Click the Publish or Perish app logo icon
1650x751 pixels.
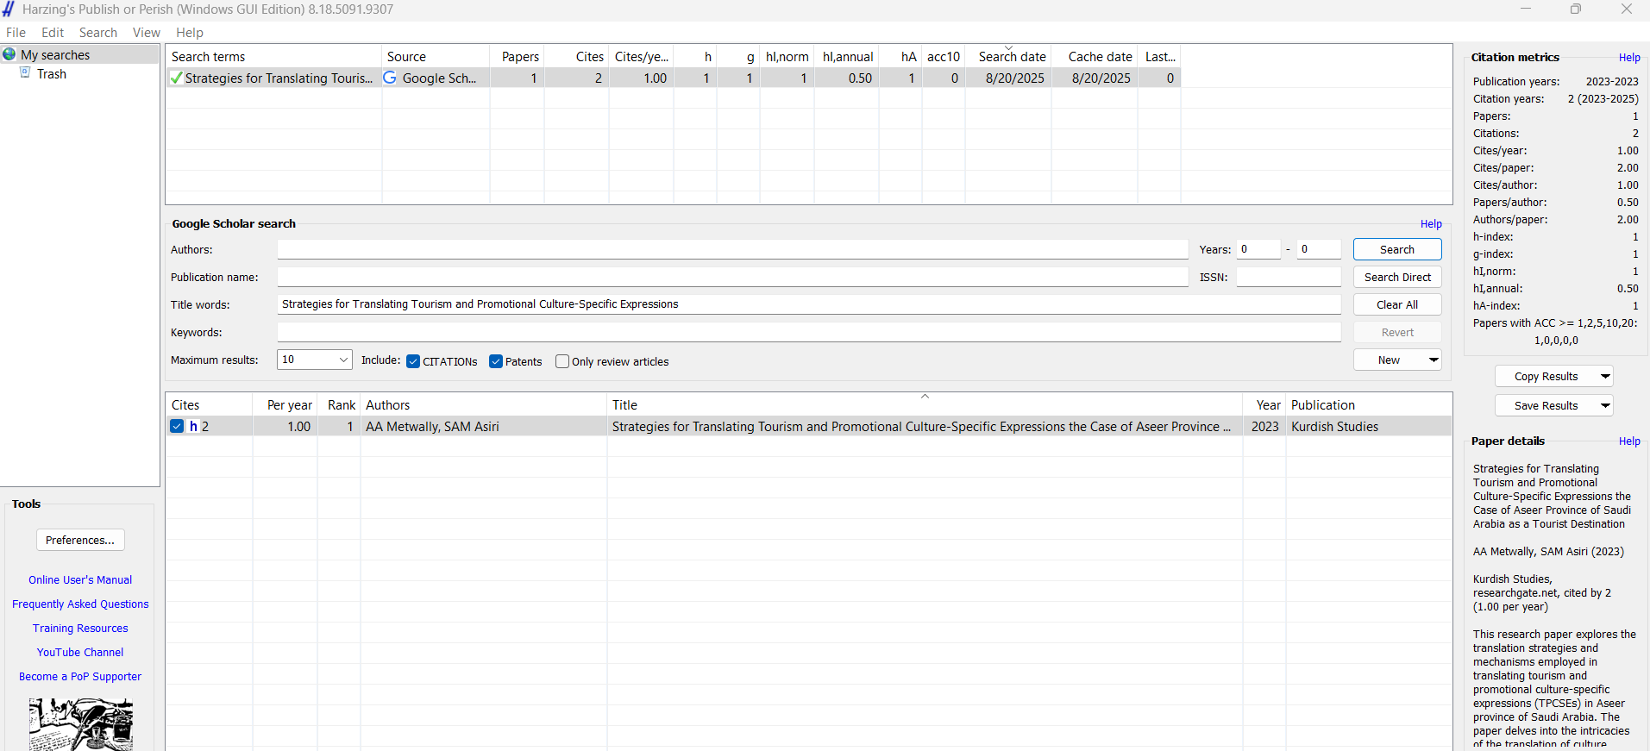9,9
